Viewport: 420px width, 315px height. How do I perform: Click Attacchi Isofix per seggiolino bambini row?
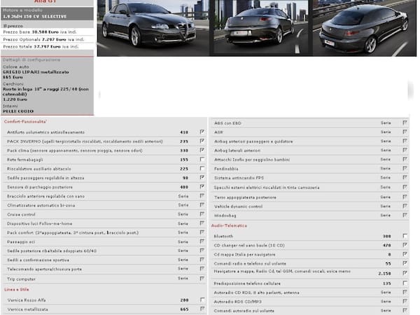[x=310, y=160]
